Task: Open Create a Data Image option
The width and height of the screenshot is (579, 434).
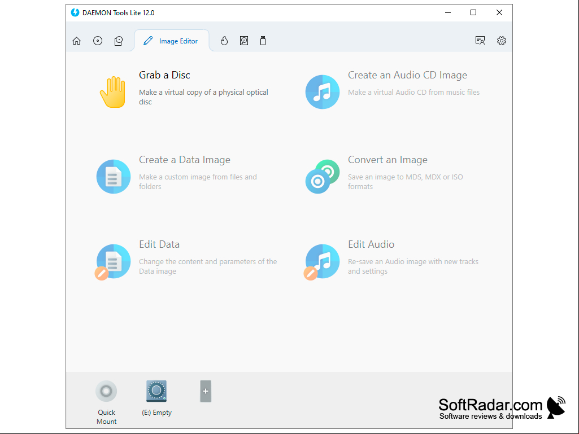Action: tap(184, 160)
